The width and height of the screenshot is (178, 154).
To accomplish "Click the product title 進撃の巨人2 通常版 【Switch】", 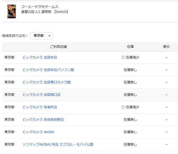I will (x=45, y=12).
